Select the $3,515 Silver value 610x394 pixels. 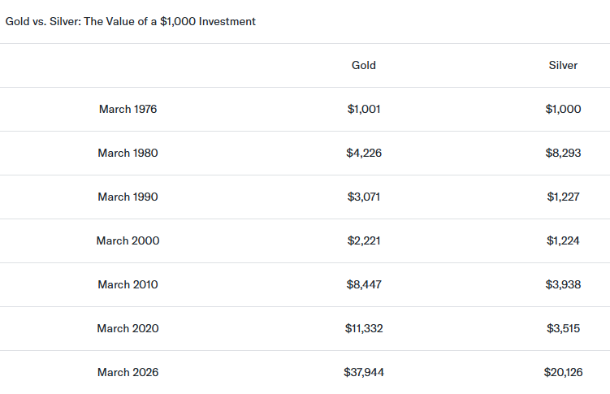[x=564, y=328]
